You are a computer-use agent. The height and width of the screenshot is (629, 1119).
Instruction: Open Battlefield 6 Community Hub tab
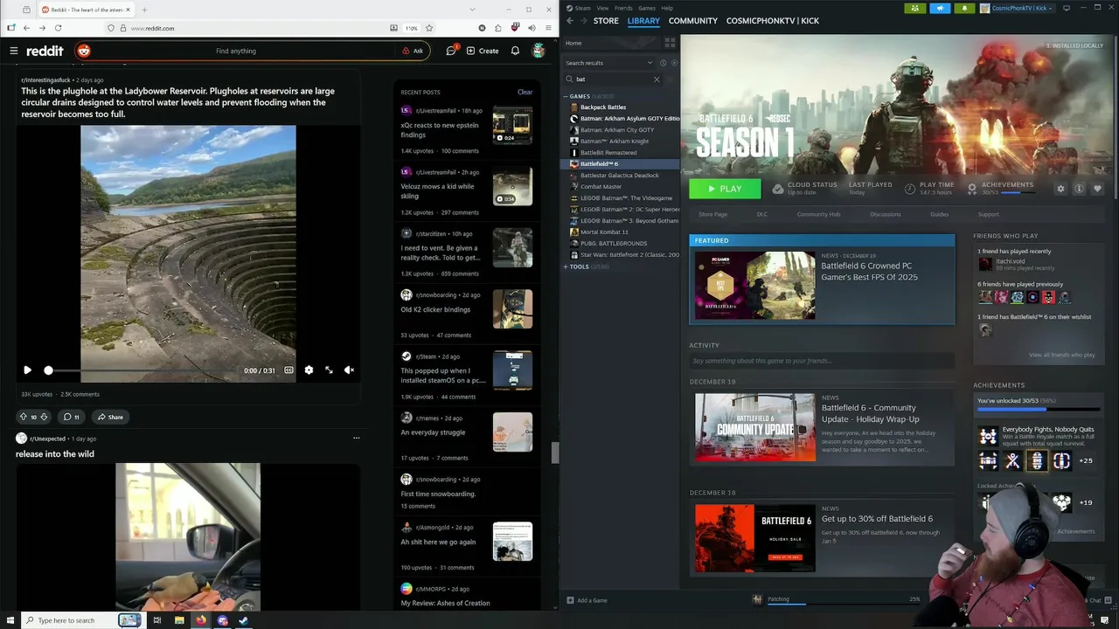tap(818, 214)
